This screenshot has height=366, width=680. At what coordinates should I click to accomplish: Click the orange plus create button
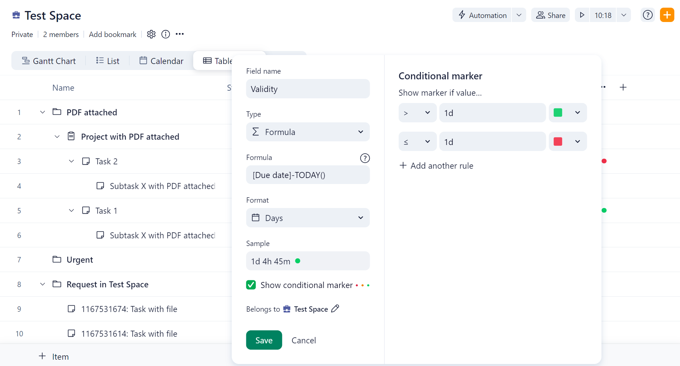click(667, 15)
